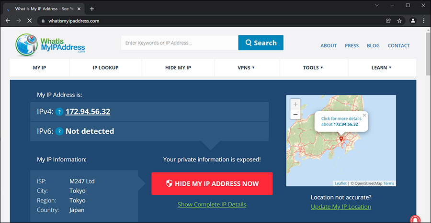The height and width of the screenshot is (223, 431).
Task: Click Update My IP Location link
Action: [x=341, y=207]
